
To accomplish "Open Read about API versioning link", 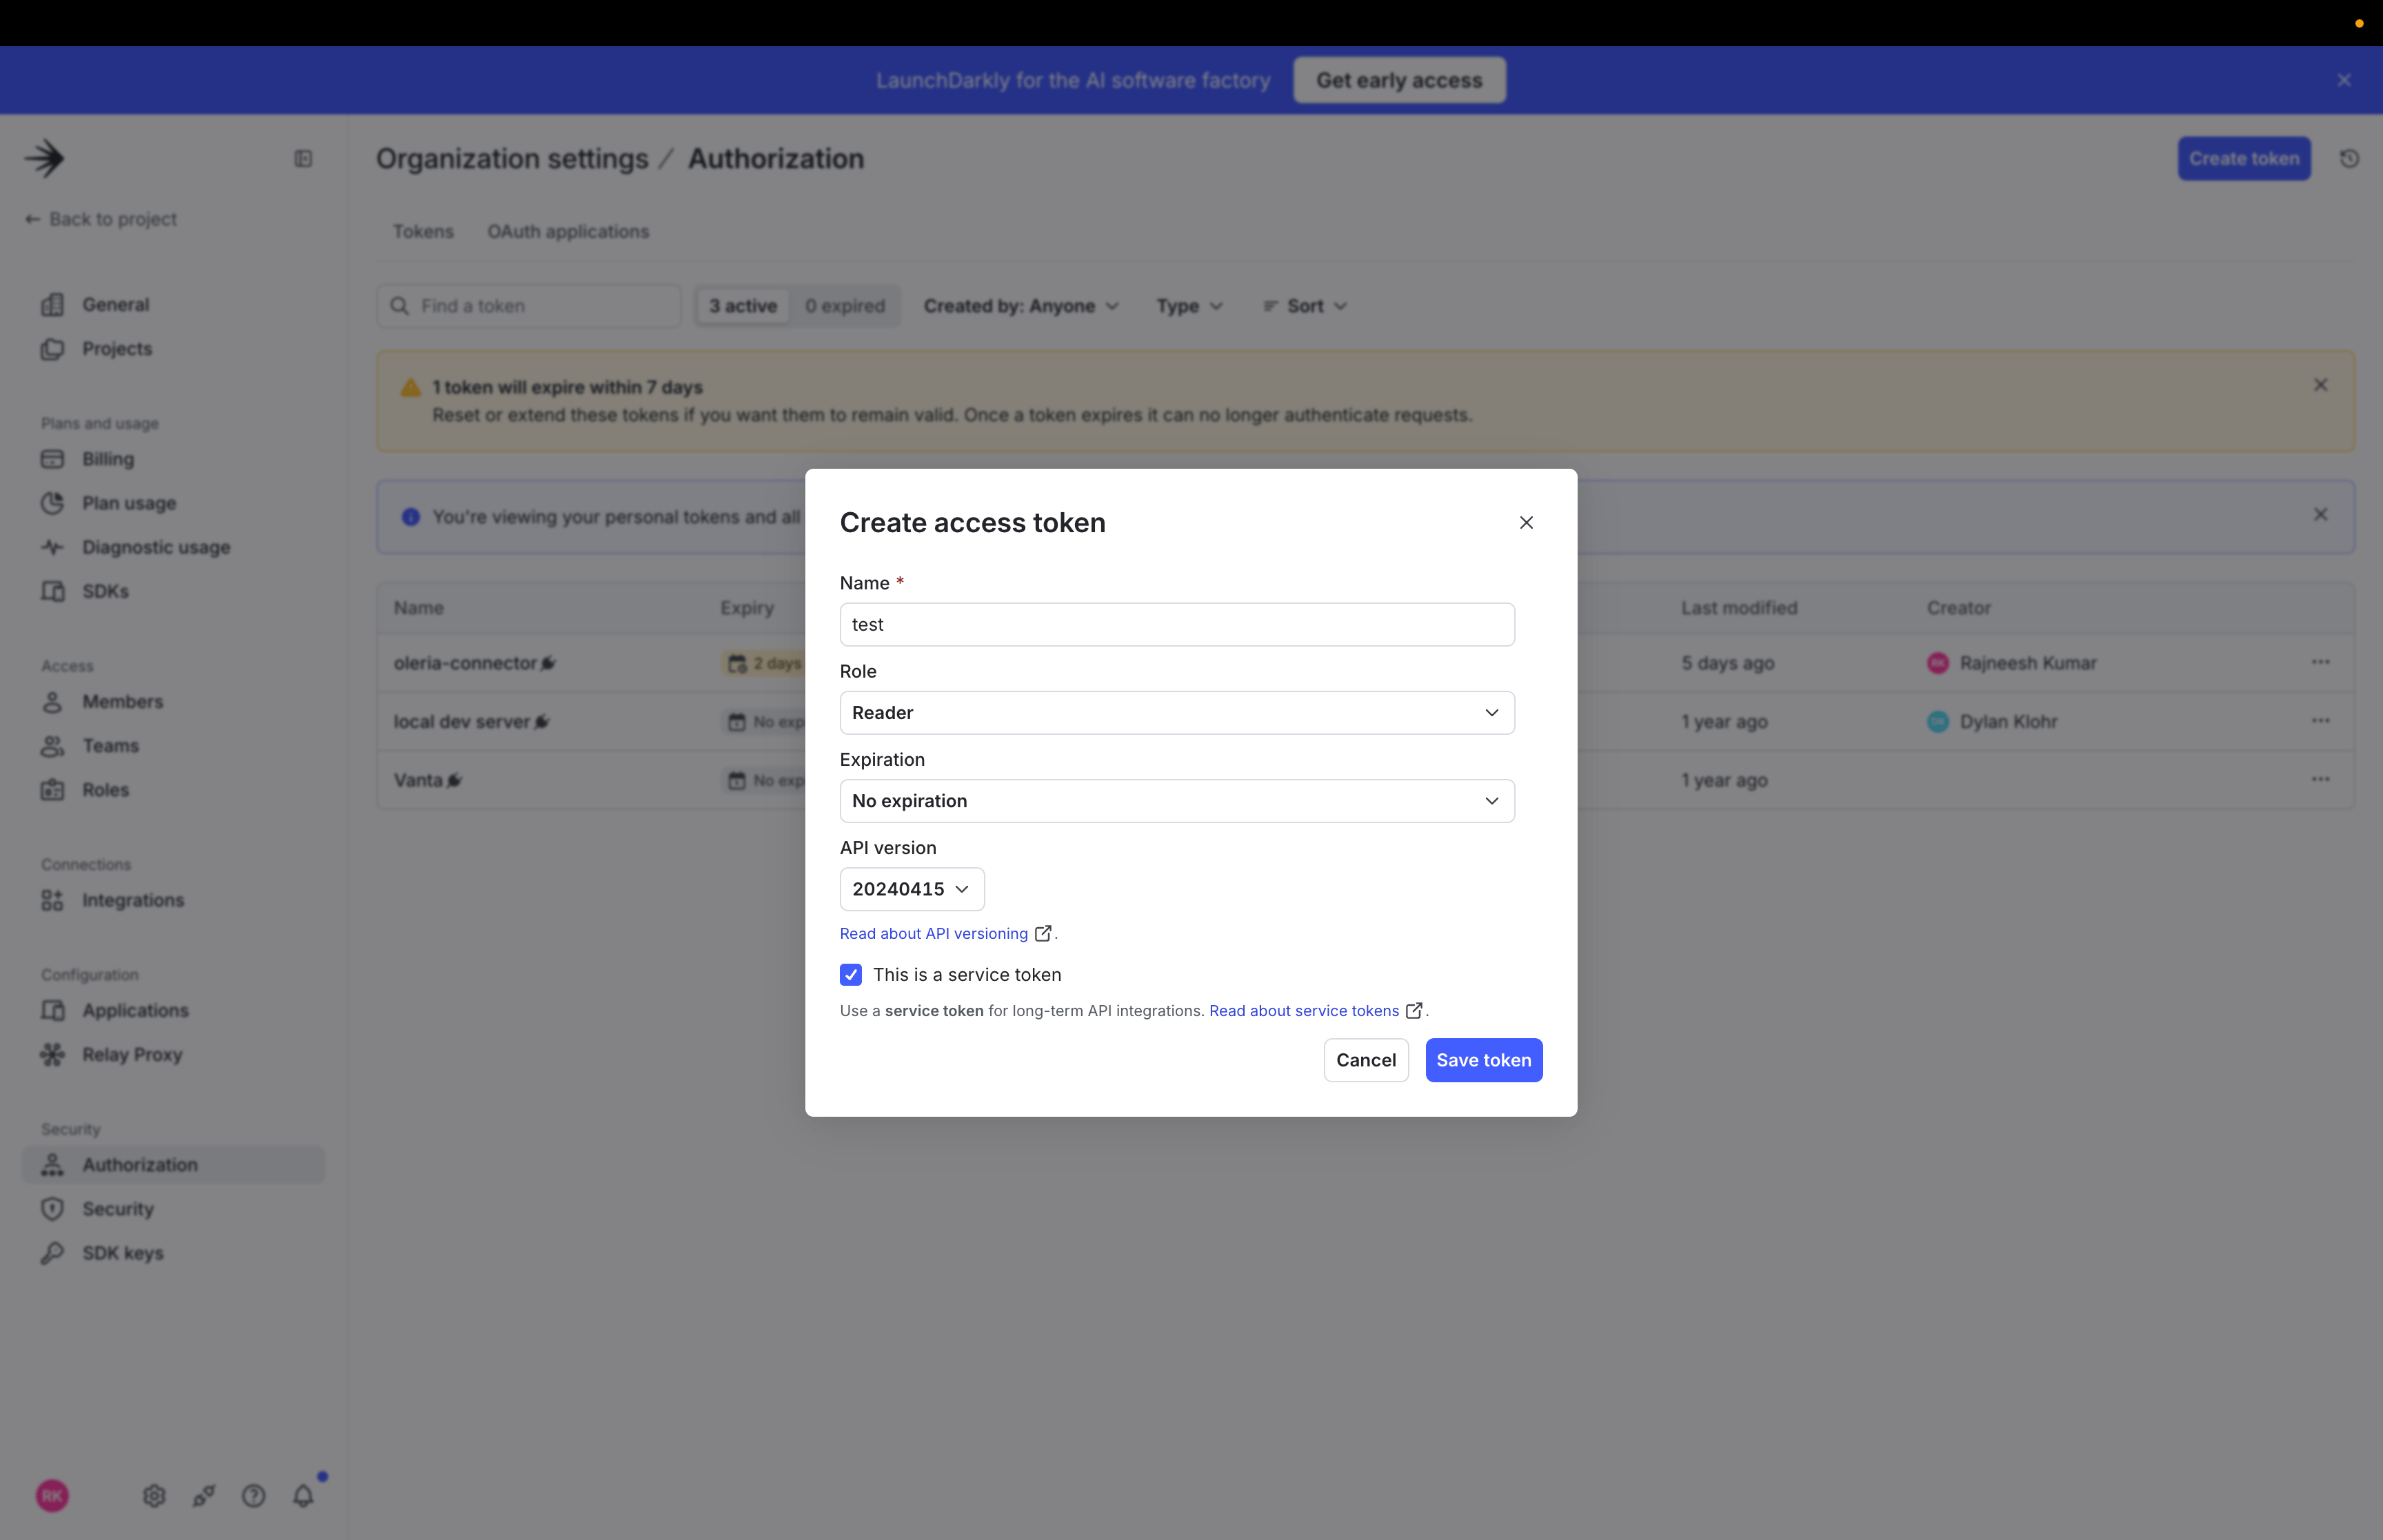I will [934, 933].
